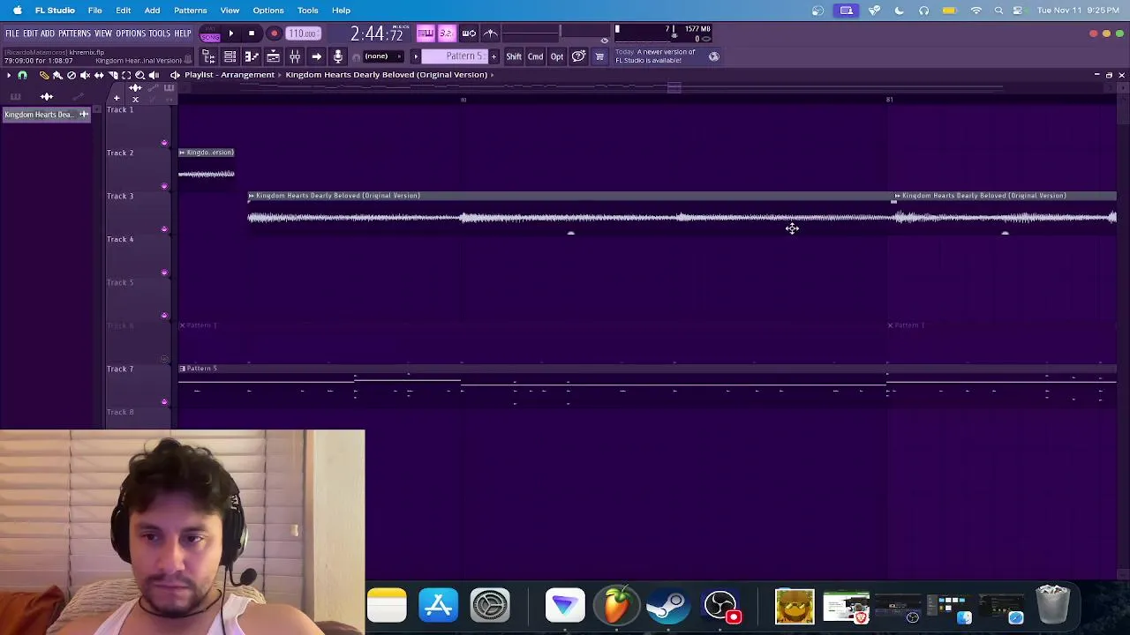Screen dimensions: 1130x635
Task: Open Proton VPN purple dock icon
Action: click(565, 606)
